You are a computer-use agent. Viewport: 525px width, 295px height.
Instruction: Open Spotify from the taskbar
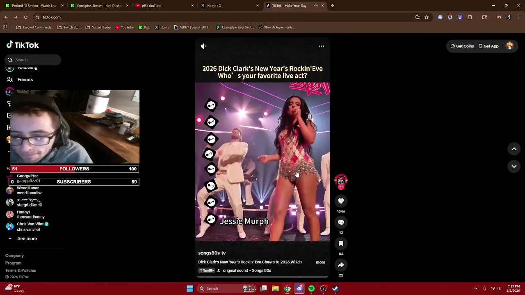pos(311,288)
